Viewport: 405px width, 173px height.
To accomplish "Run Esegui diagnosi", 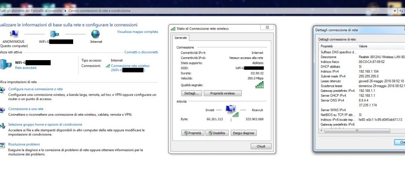I will (x=243, y=133).
